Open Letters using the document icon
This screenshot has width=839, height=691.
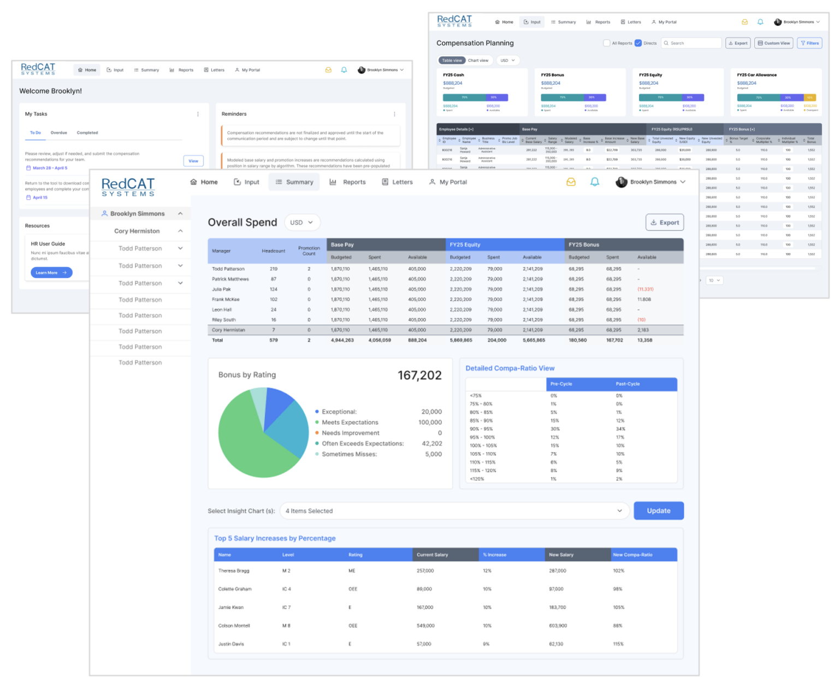pyautogui.click(x=384, y=182)
